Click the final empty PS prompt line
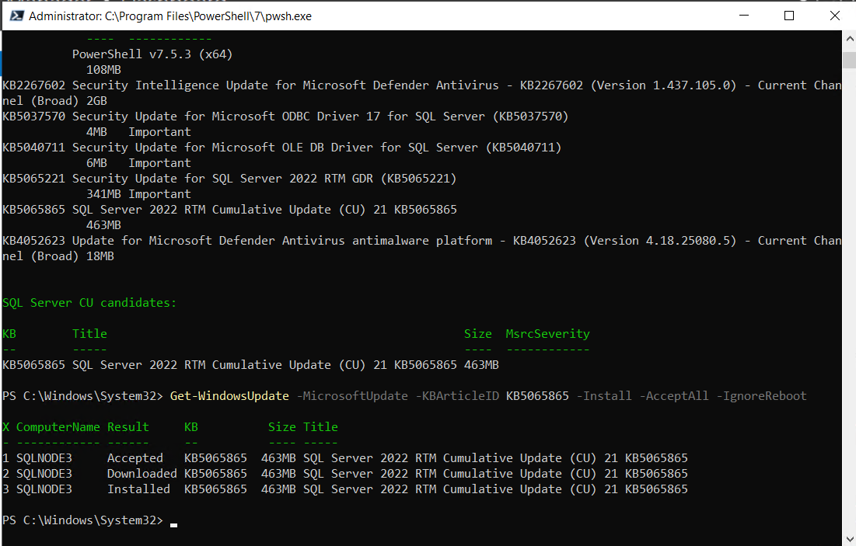 pyautogui.click(x=90, y=520)
